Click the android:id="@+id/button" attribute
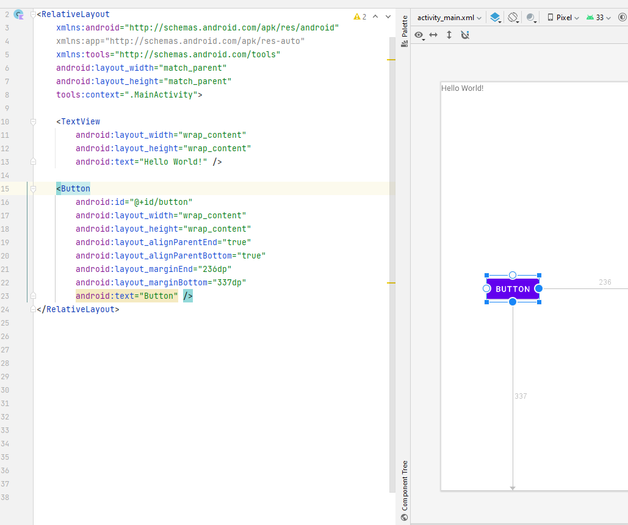The image size is (628, 525). tap(134, 202)
